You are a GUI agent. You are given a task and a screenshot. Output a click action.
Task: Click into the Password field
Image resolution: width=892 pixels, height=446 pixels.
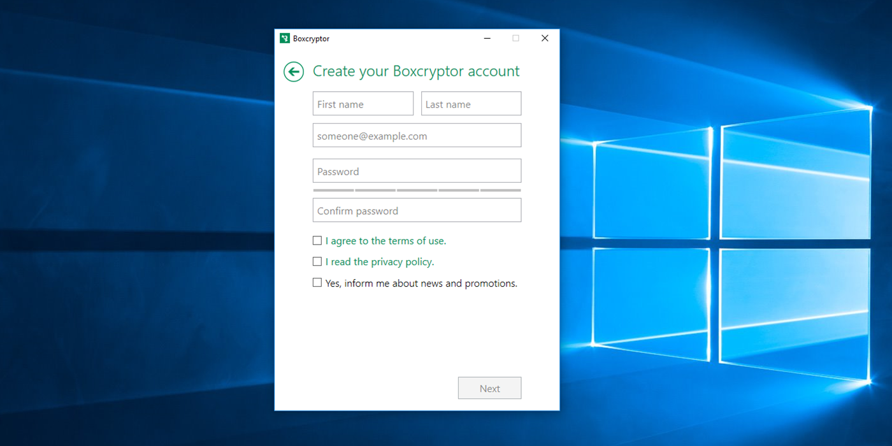tap(417, 171)
